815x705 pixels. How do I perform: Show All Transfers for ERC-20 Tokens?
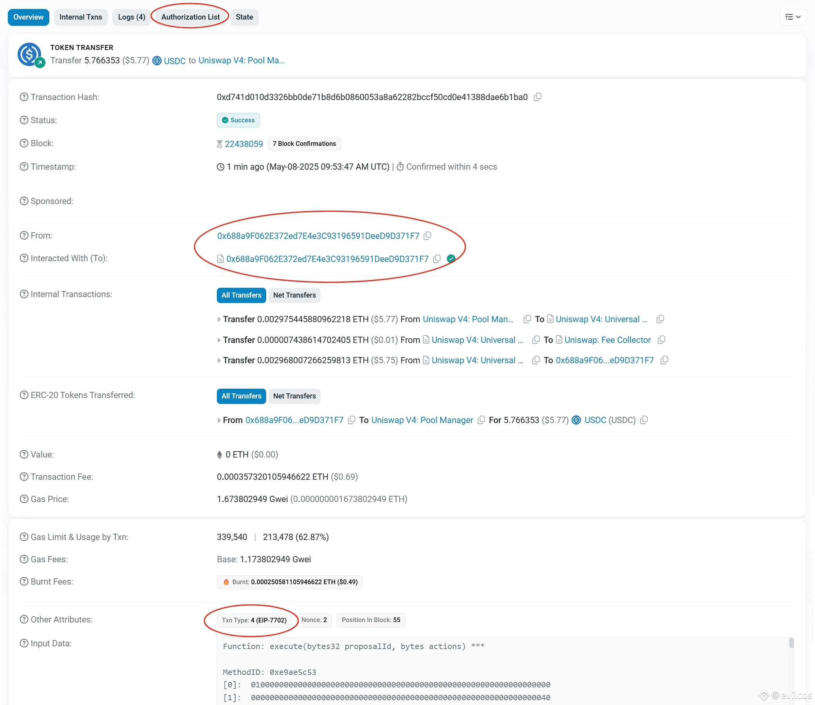click(x=242, y=396)
